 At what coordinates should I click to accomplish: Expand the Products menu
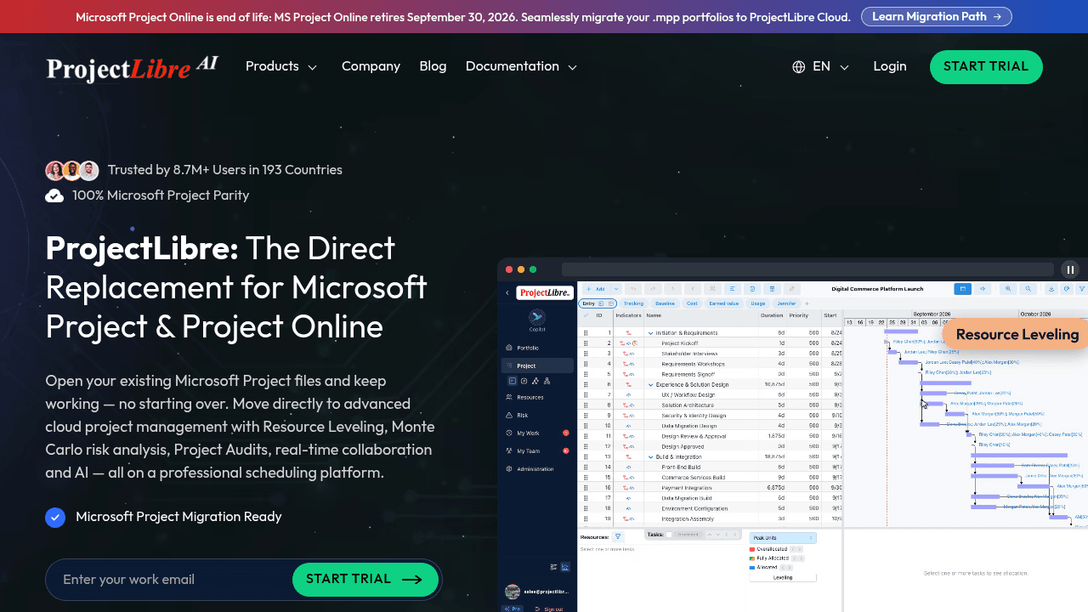point(281,66)
